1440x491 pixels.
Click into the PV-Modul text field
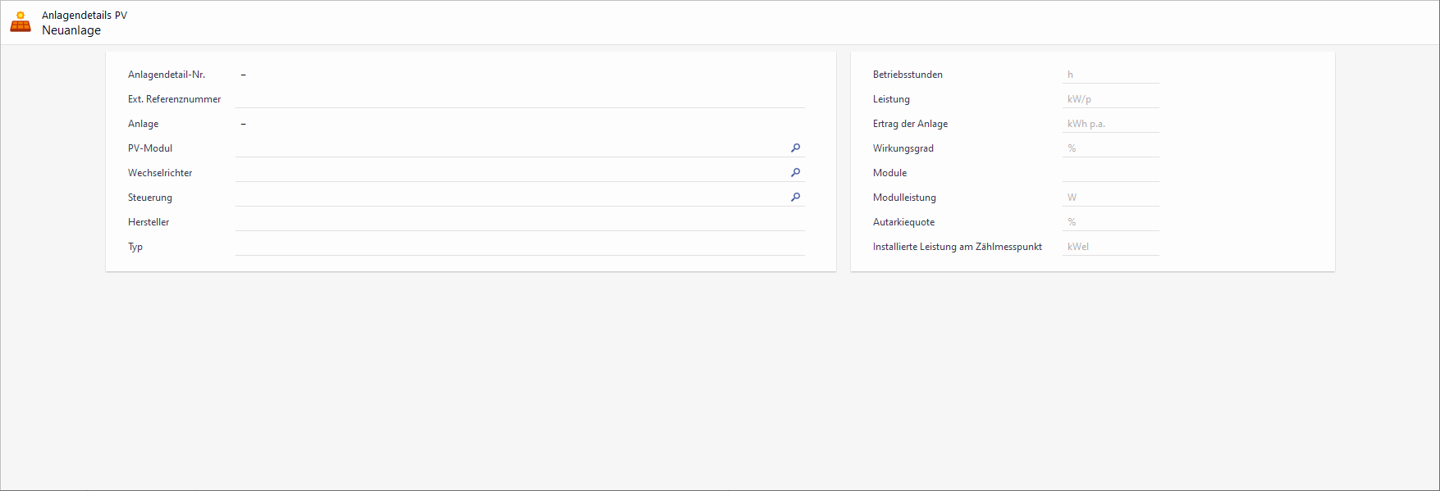[509, 148]
